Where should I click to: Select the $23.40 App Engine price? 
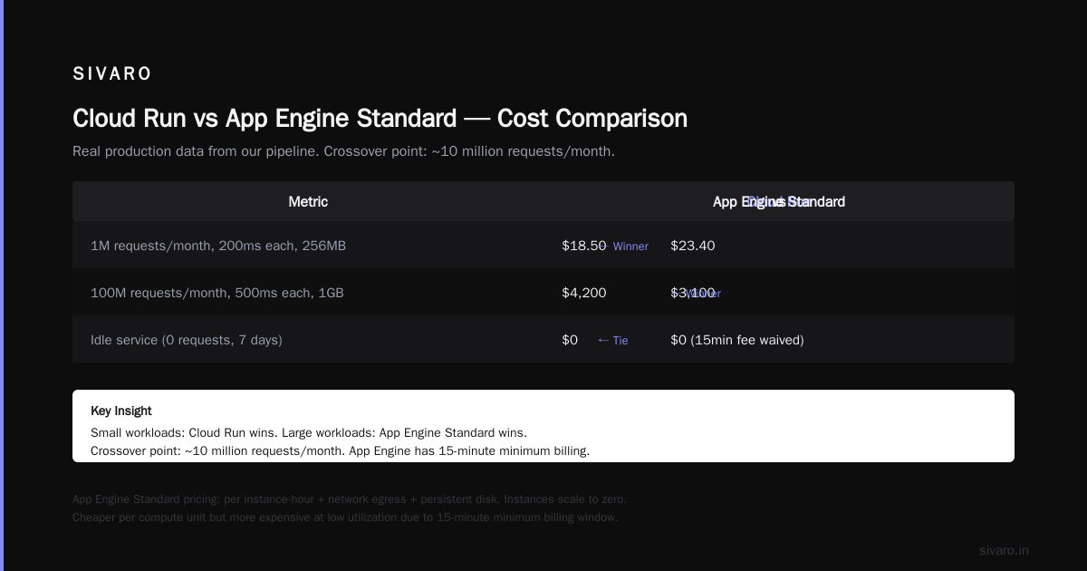(693, 246)
